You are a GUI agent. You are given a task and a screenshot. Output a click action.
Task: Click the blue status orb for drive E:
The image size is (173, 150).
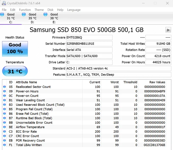point(45,14)
